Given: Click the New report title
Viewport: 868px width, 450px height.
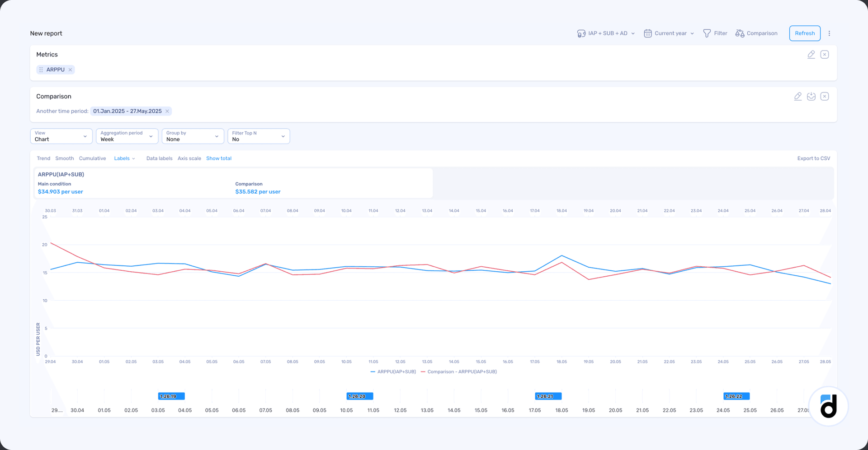Looking at the screenshot, I should 46,33.
